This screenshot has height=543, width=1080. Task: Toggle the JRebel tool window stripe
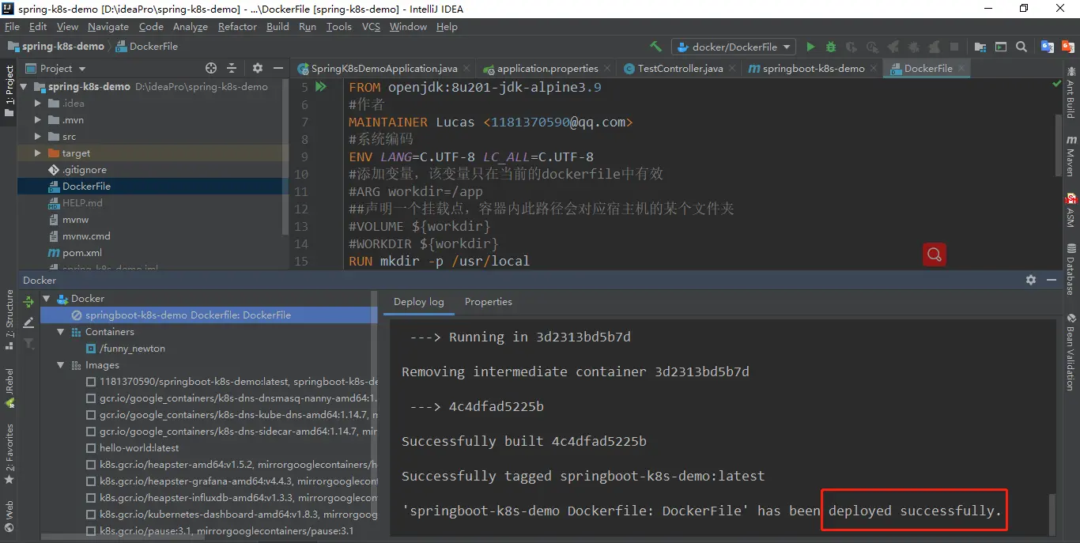(x=9, y=388)
